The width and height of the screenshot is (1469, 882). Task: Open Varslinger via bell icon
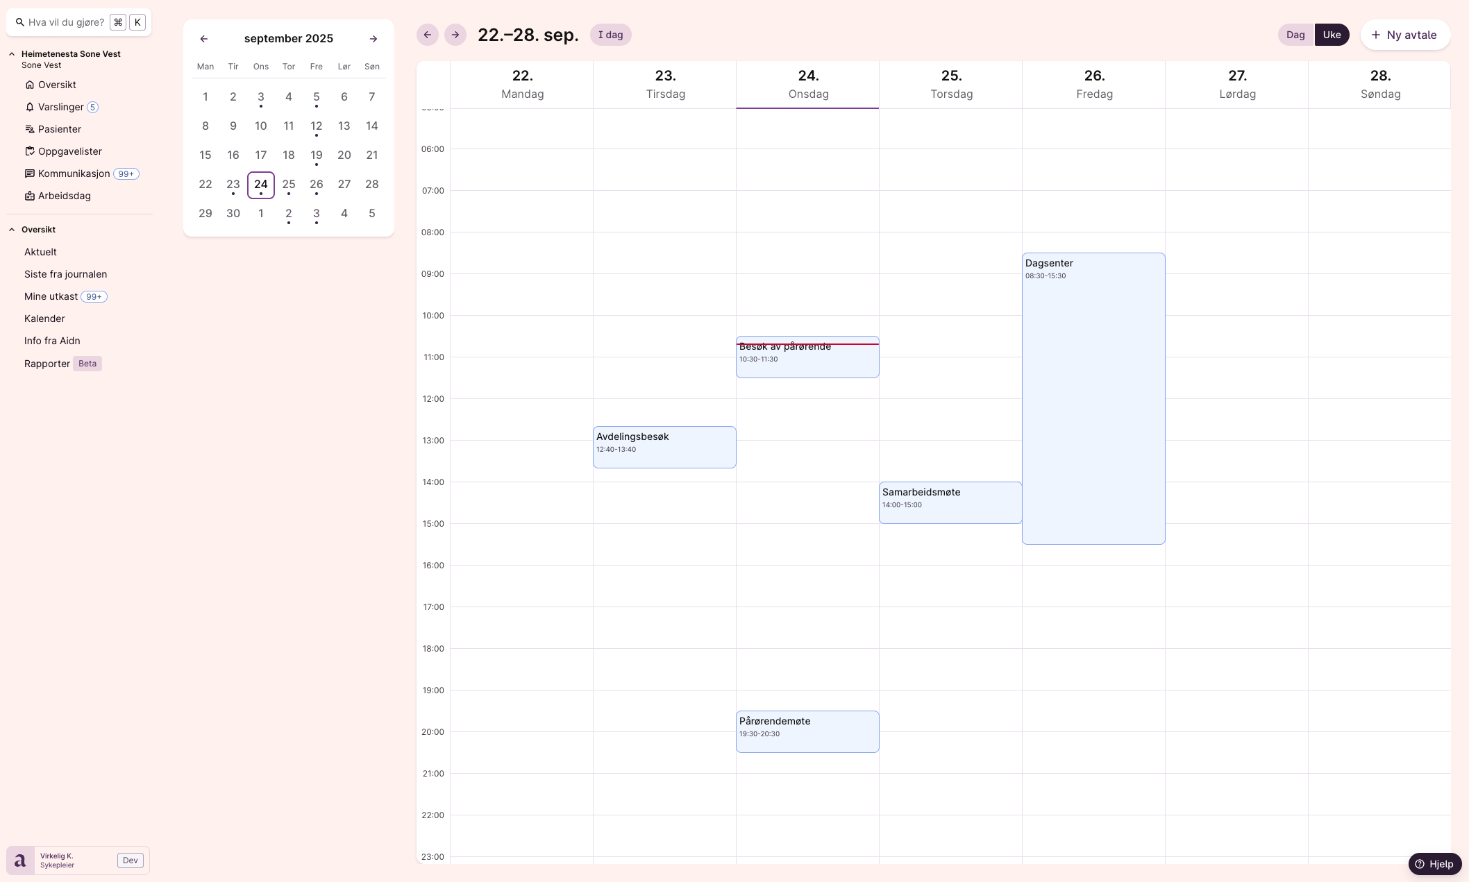(x=30, y=107)
